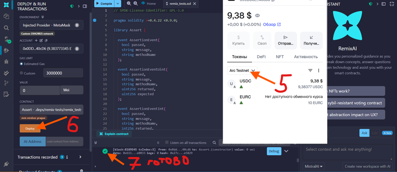Click the Купить buy button in MetaMask

click(239, 41)
